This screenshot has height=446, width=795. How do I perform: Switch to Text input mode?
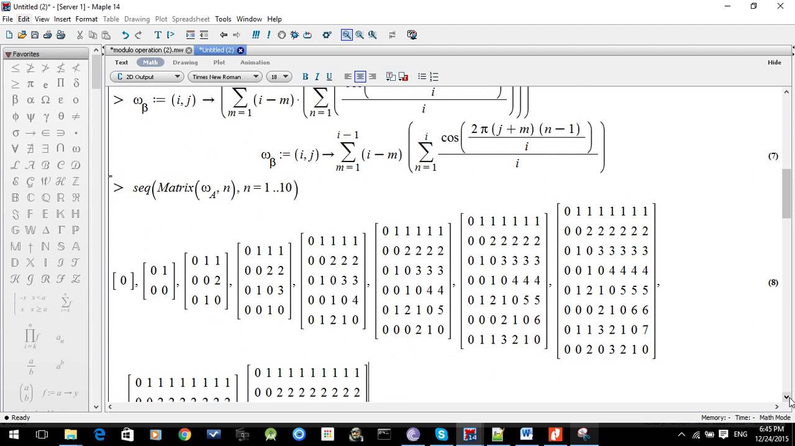click(122, 62)
